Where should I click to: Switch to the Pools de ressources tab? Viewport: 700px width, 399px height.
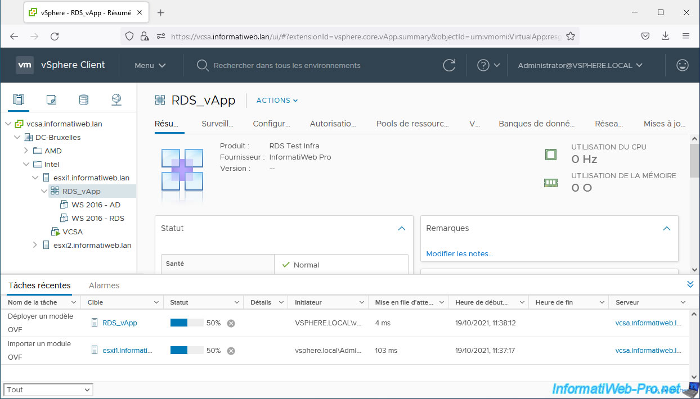412,124
